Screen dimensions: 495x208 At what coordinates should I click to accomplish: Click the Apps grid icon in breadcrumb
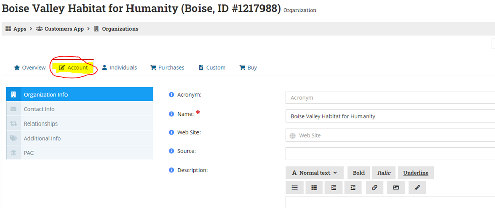pos(8,29)
